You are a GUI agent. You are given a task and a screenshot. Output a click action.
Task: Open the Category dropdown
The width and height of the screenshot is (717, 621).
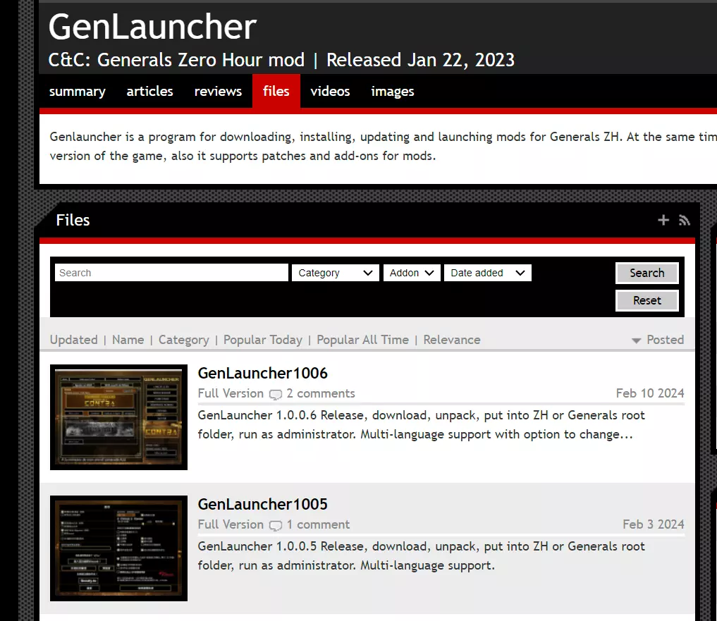tap(335, 273)
